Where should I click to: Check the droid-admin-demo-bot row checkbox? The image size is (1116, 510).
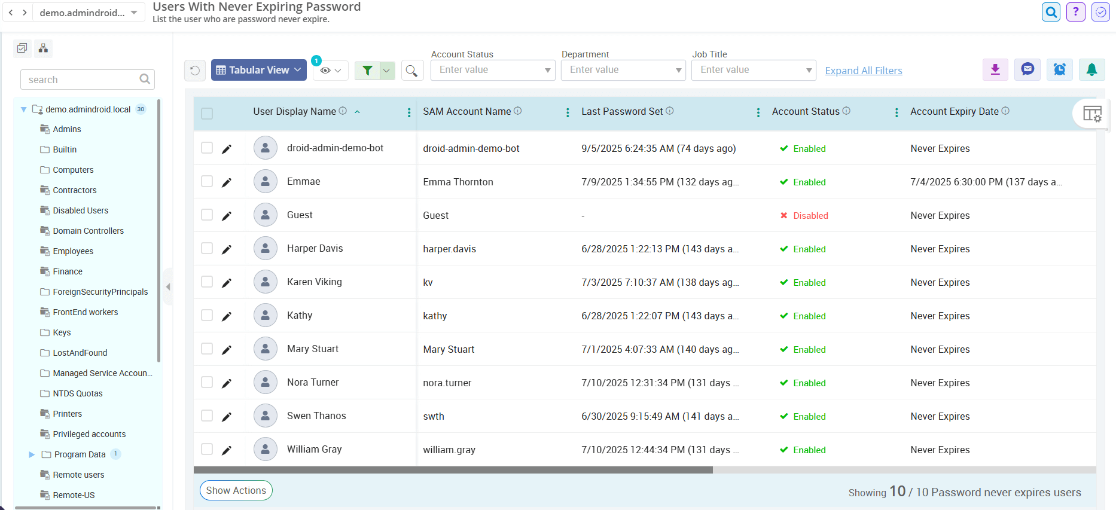click(x=207, y=148)
